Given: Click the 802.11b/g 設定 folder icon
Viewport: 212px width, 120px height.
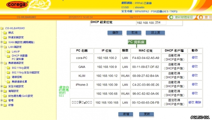Looking at the screenshot, I should click(8, 68).
